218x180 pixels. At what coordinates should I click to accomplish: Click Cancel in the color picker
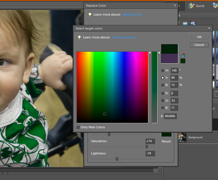pyautogui.click(x=199, y=45)
